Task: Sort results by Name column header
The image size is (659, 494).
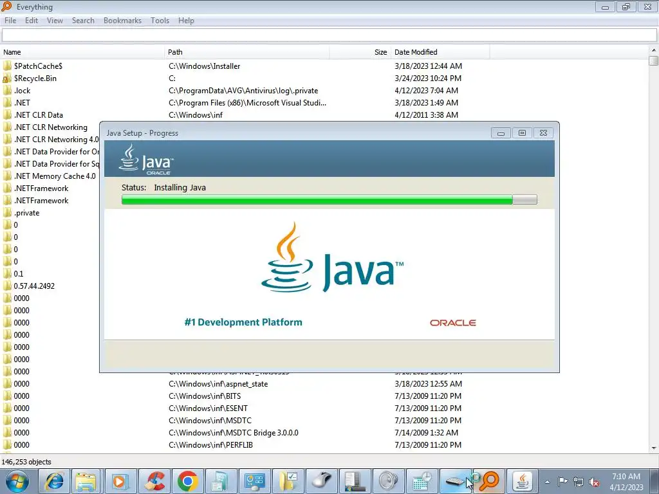Action: (82, 52)
